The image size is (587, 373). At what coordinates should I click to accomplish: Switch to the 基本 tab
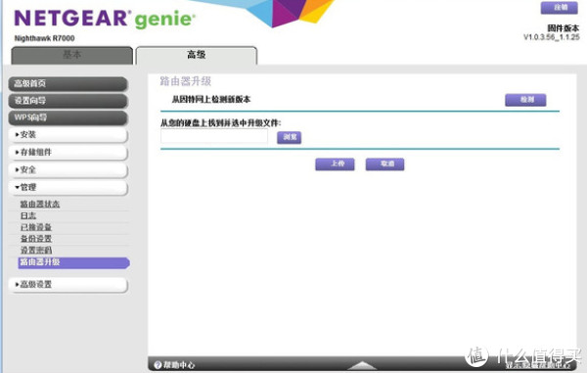pyautogui.click(x=71, y=56)
